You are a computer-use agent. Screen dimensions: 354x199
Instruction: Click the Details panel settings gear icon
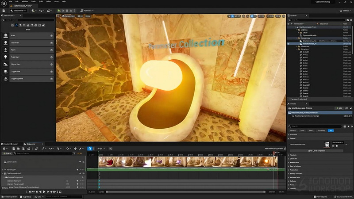(x=351, y=126)
